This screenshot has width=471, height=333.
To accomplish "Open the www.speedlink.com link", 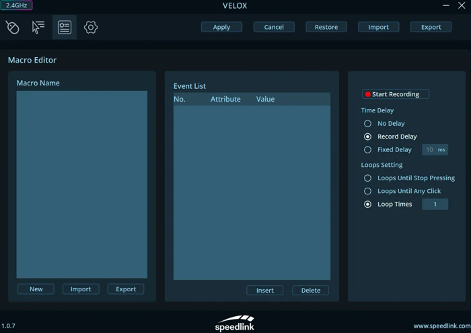I will (x=442, y=326).
